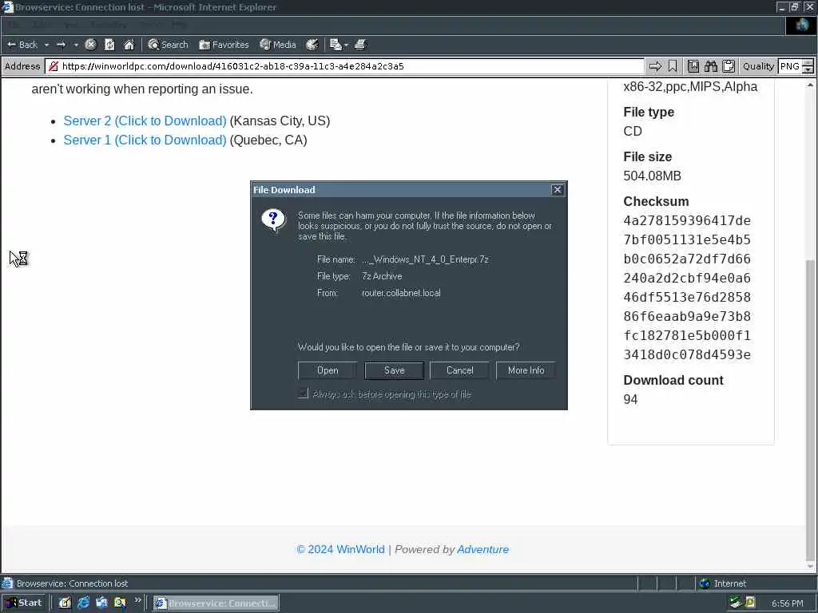The image size is (818, 613).
Task: Click Server 2 (Click to Download) link
Action: tap(145, 121)
